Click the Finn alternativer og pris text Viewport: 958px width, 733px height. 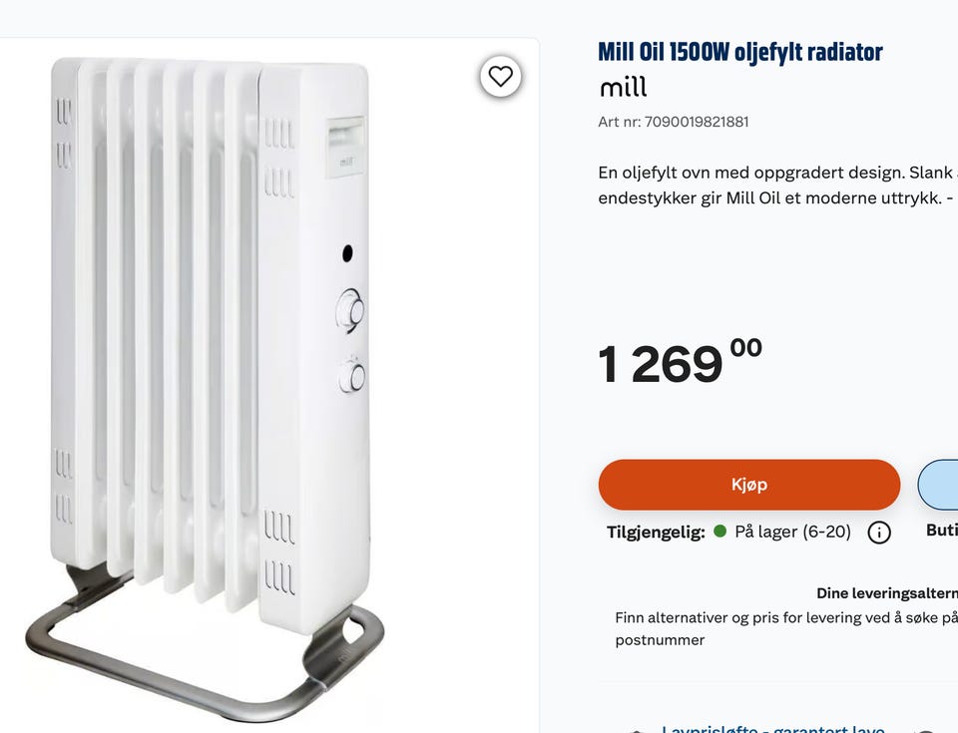click(x=785, y=628)
